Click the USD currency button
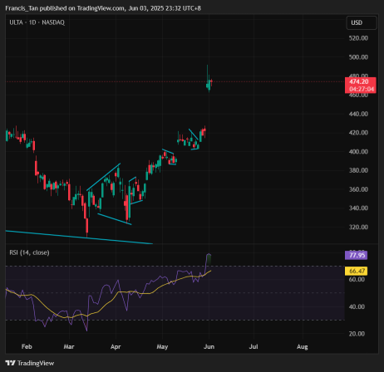 [x=362, y=22]
